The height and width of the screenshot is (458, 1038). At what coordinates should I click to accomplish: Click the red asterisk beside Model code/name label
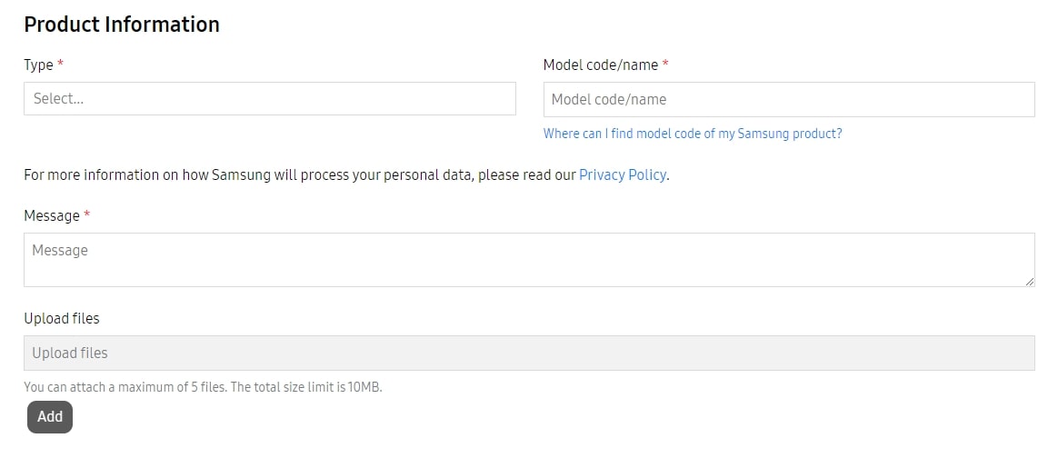(x=665, y=64)
